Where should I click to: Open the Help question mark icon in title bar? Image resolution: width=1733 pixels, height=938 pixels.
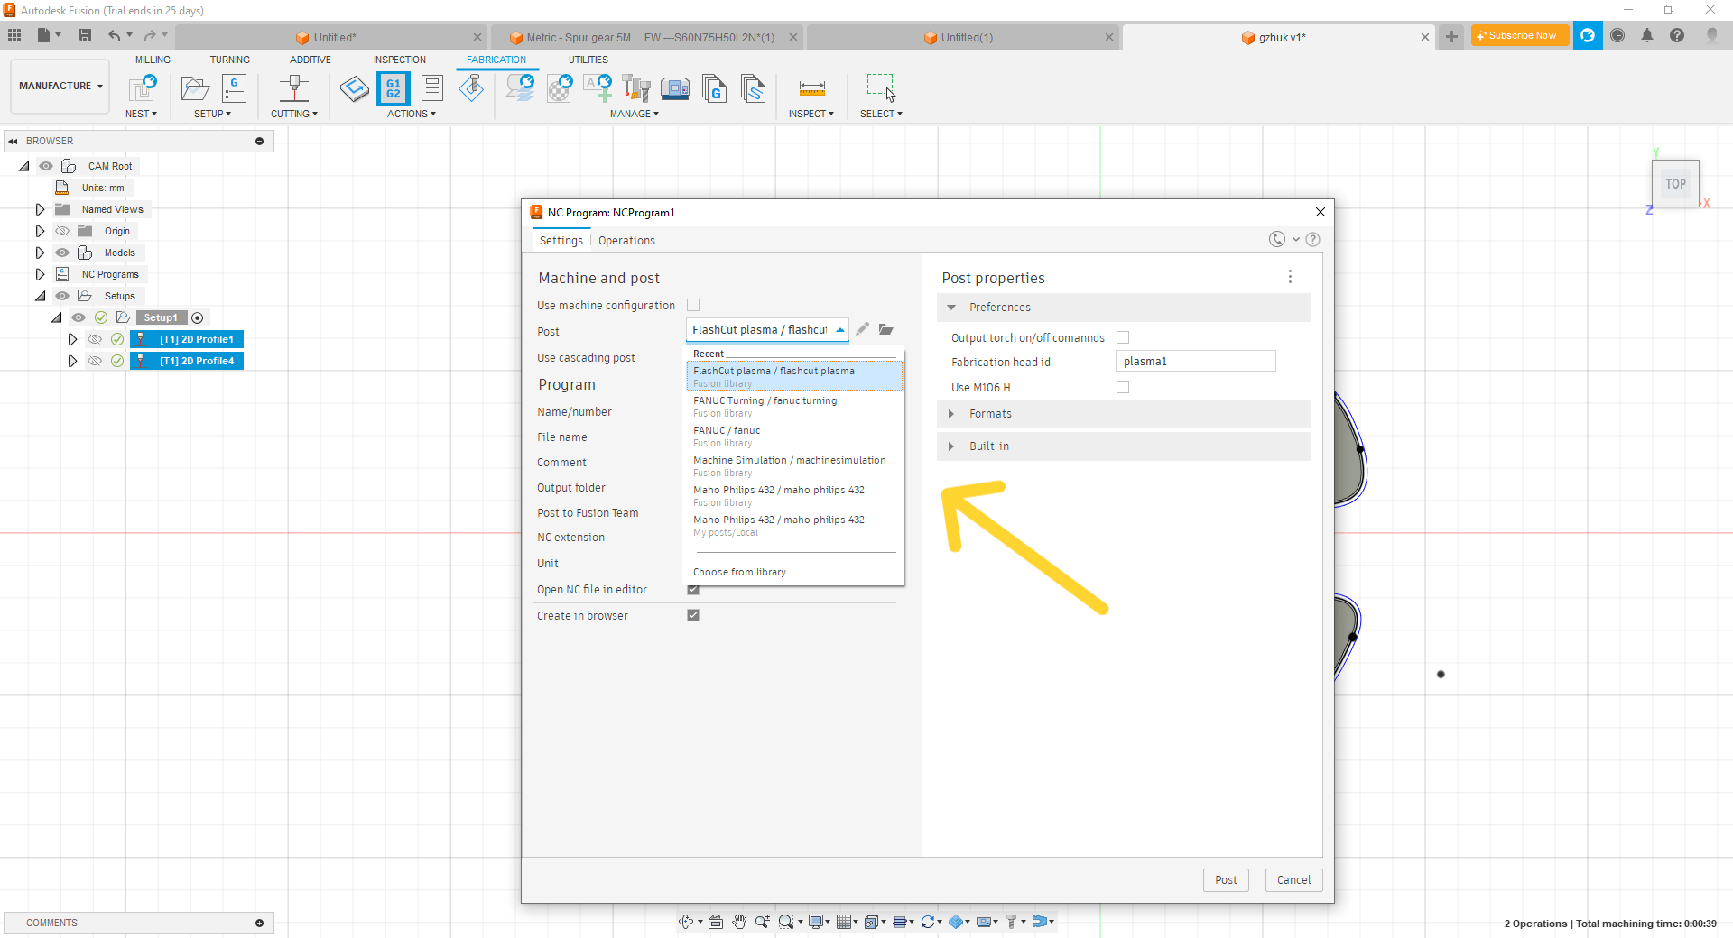[1677, 35]
